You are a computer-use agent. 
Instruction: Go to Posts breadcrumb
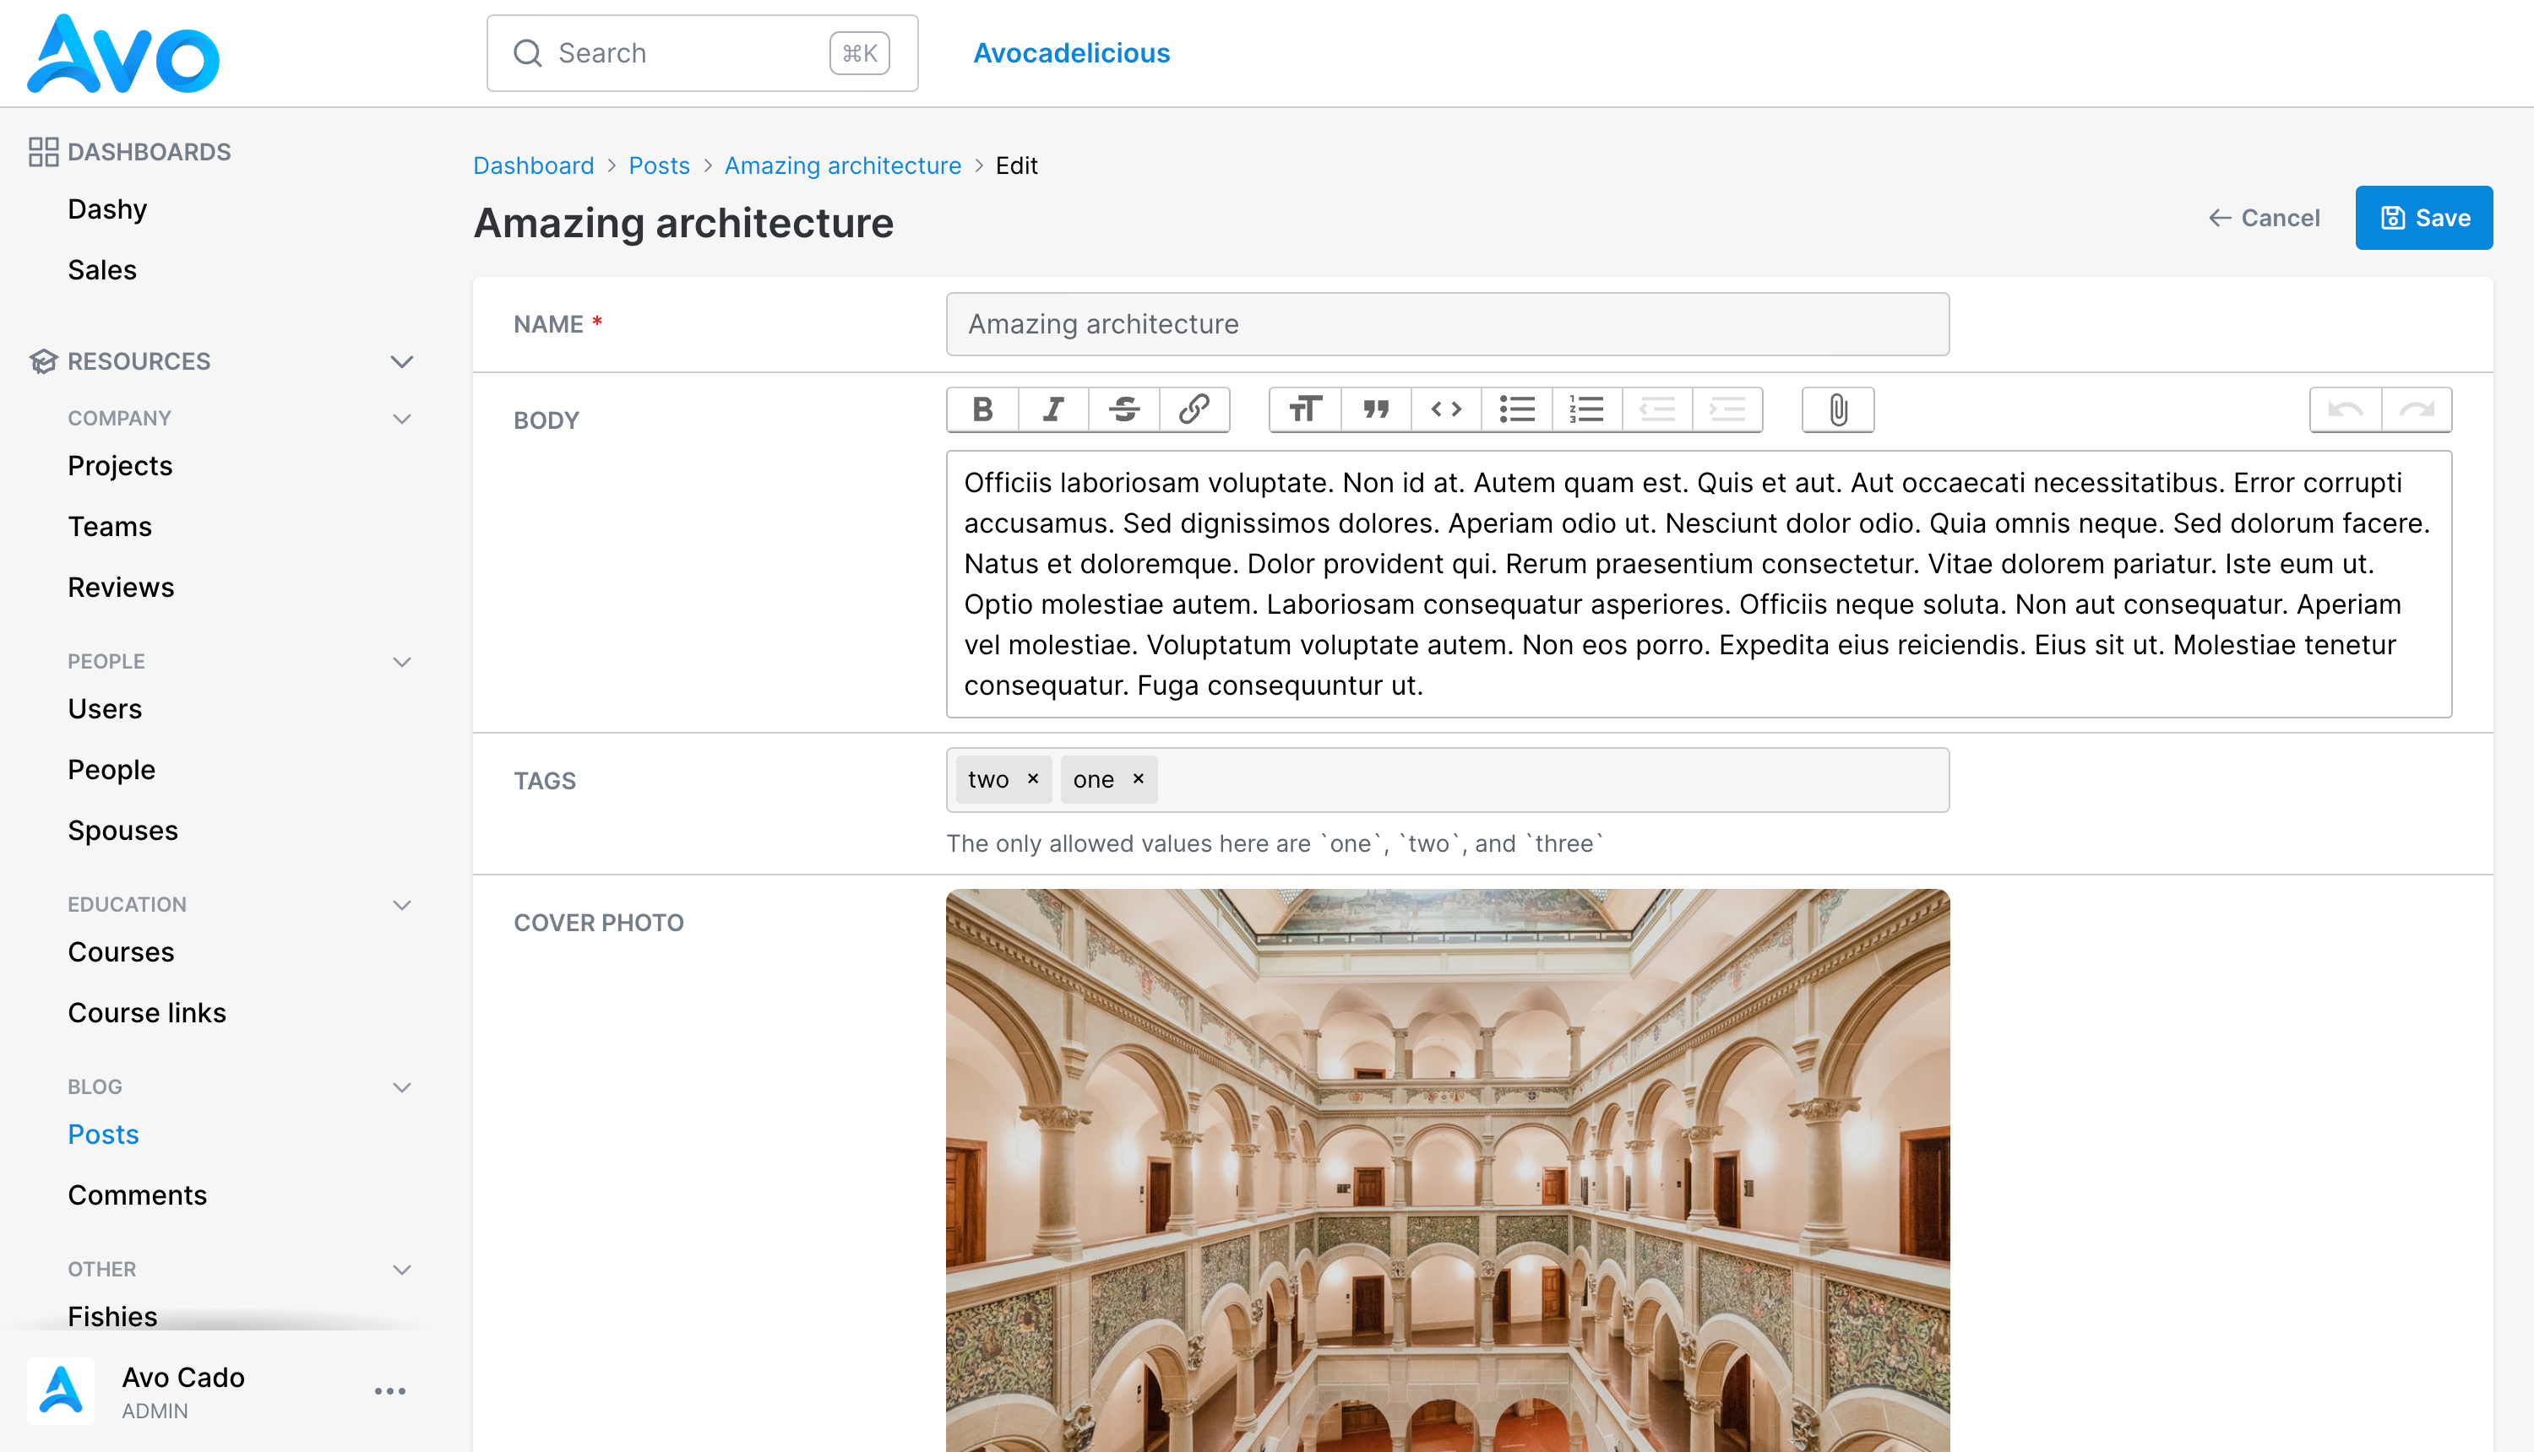click(x=660, y=165)
